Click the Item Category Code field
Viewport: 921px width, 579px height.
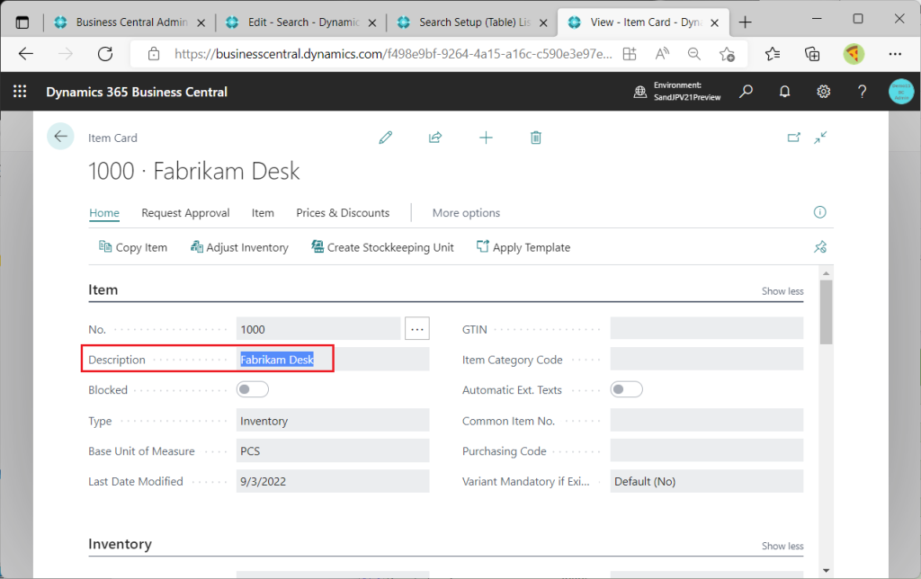[x=707, y=360]
